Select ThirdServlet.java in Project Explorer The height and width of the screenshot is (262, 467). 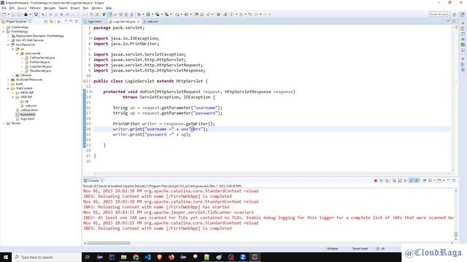coord(40,71)
